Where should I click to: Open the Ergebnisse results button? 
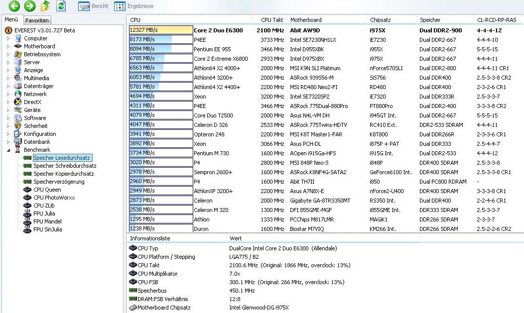coord(134,6)
